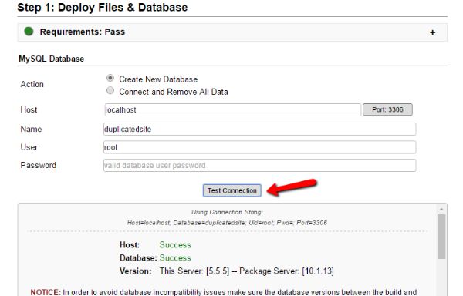Click the Database Success status text
The image size is (463, 296).
click(x=175, y=257)
